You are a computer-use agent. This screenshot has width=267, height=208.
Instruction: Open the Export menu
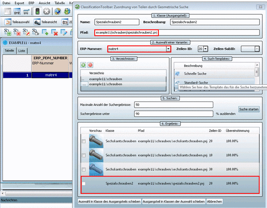point(19,3)
